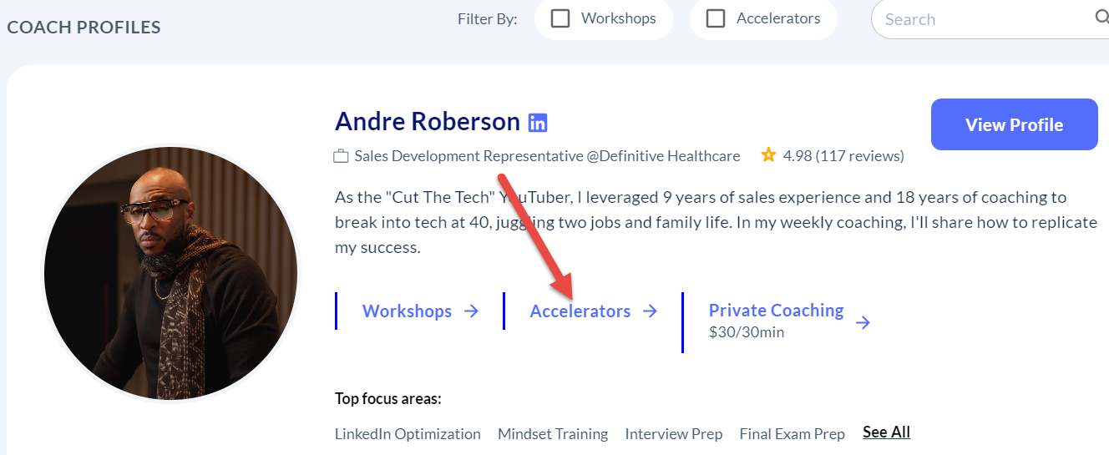Click the gold rating star icon
Screen dimensions: 1109x455
[x=768, y=155]
